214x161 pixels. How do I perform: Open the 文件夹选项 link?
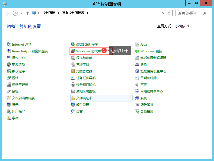(x=84, y=98)
